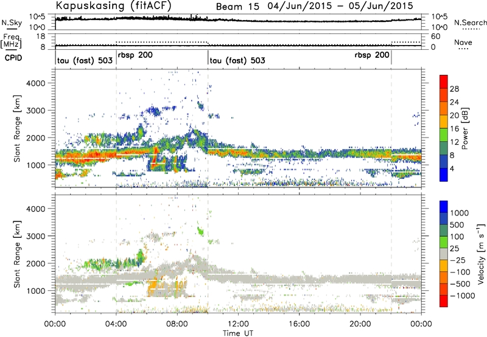Click the dotted Nave line in the frequency panel

point(161,41)
